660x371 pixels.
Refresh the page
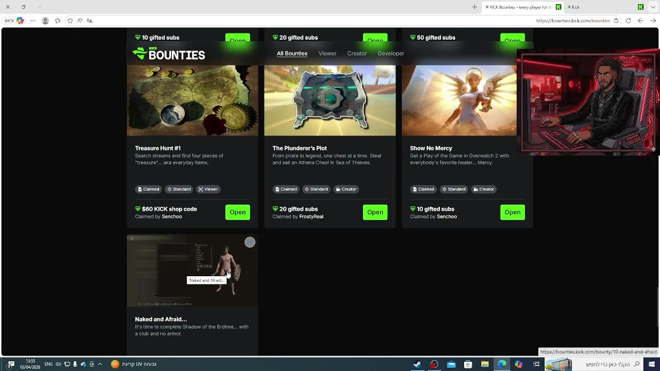click(x=628, y=21)
